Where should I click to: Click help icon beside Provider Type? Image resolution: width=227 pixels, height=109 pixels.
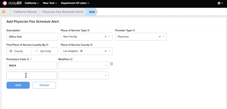point(134,31)
